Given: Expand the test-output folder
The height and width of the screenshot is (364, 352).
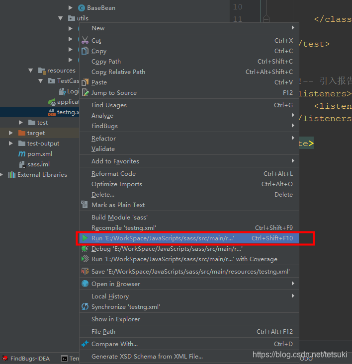Looking at the screenshot, I should pos(10,143).
